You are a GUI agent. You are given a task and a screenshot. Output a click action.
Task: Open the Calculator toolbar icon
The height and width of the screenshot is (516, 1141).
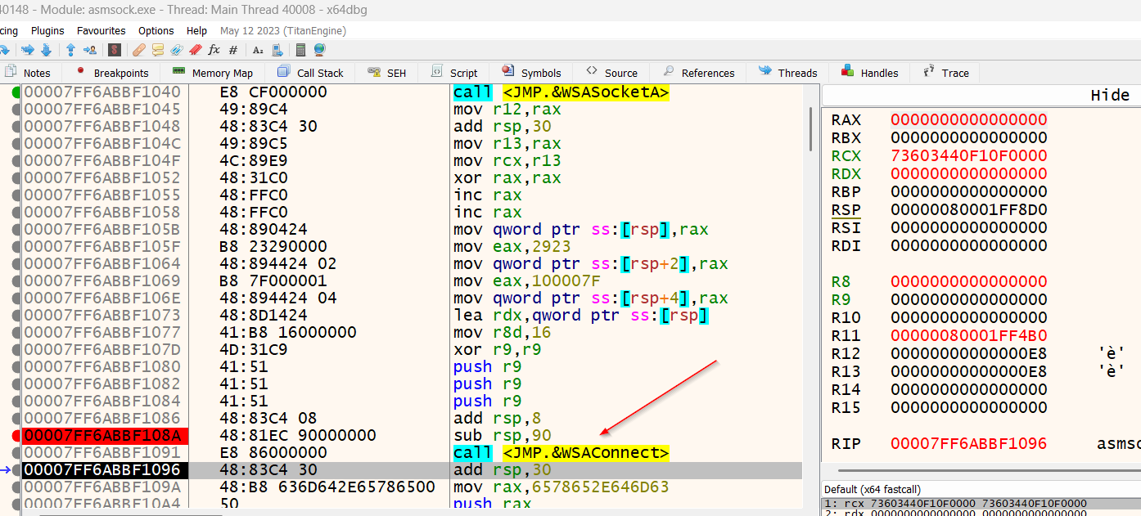pyautogui.click(x=300, y=50)
